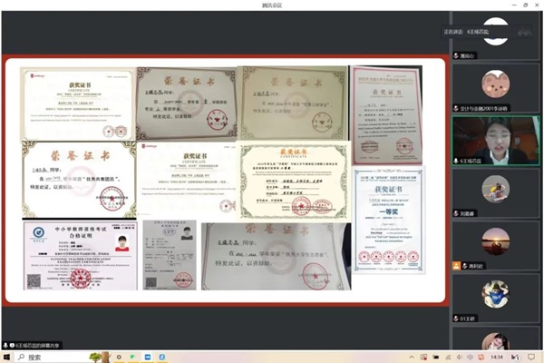Viewport: 544px width, 363px height.
Task: Open the Windows Start menu
Action: coord(7,358)
